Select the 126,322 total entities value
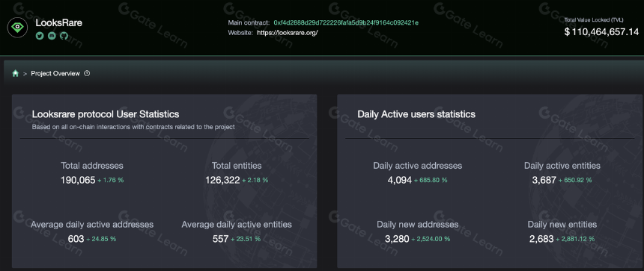This screenshot has width=644, height=271. tap(222, 180)
